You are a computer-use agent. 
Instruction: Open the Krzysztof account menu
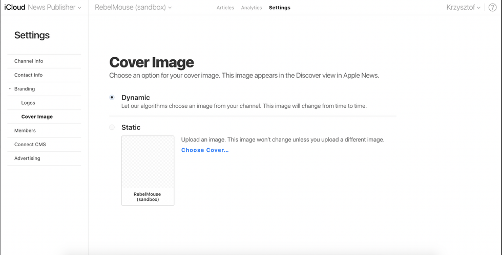pyautogui.click(x=463, y=8)
